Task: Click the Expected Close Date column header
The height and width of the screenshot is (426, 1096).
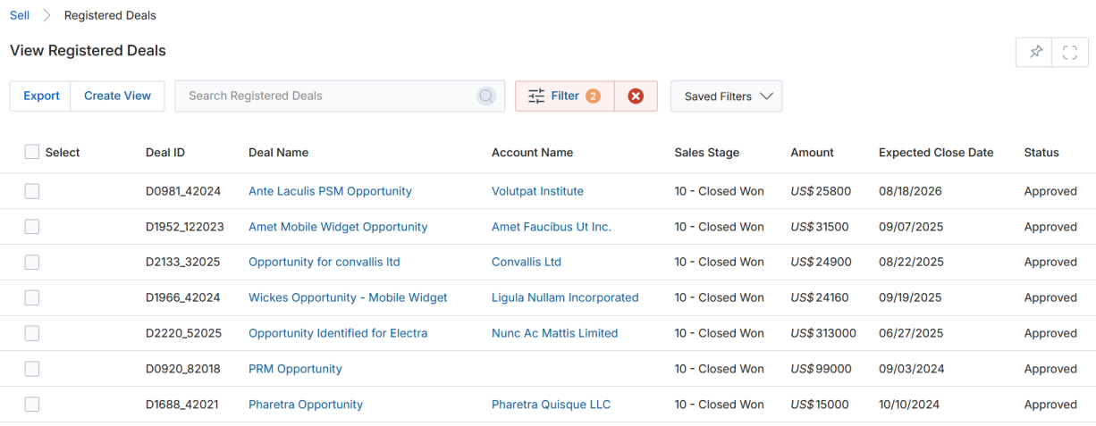Action: 936,153
